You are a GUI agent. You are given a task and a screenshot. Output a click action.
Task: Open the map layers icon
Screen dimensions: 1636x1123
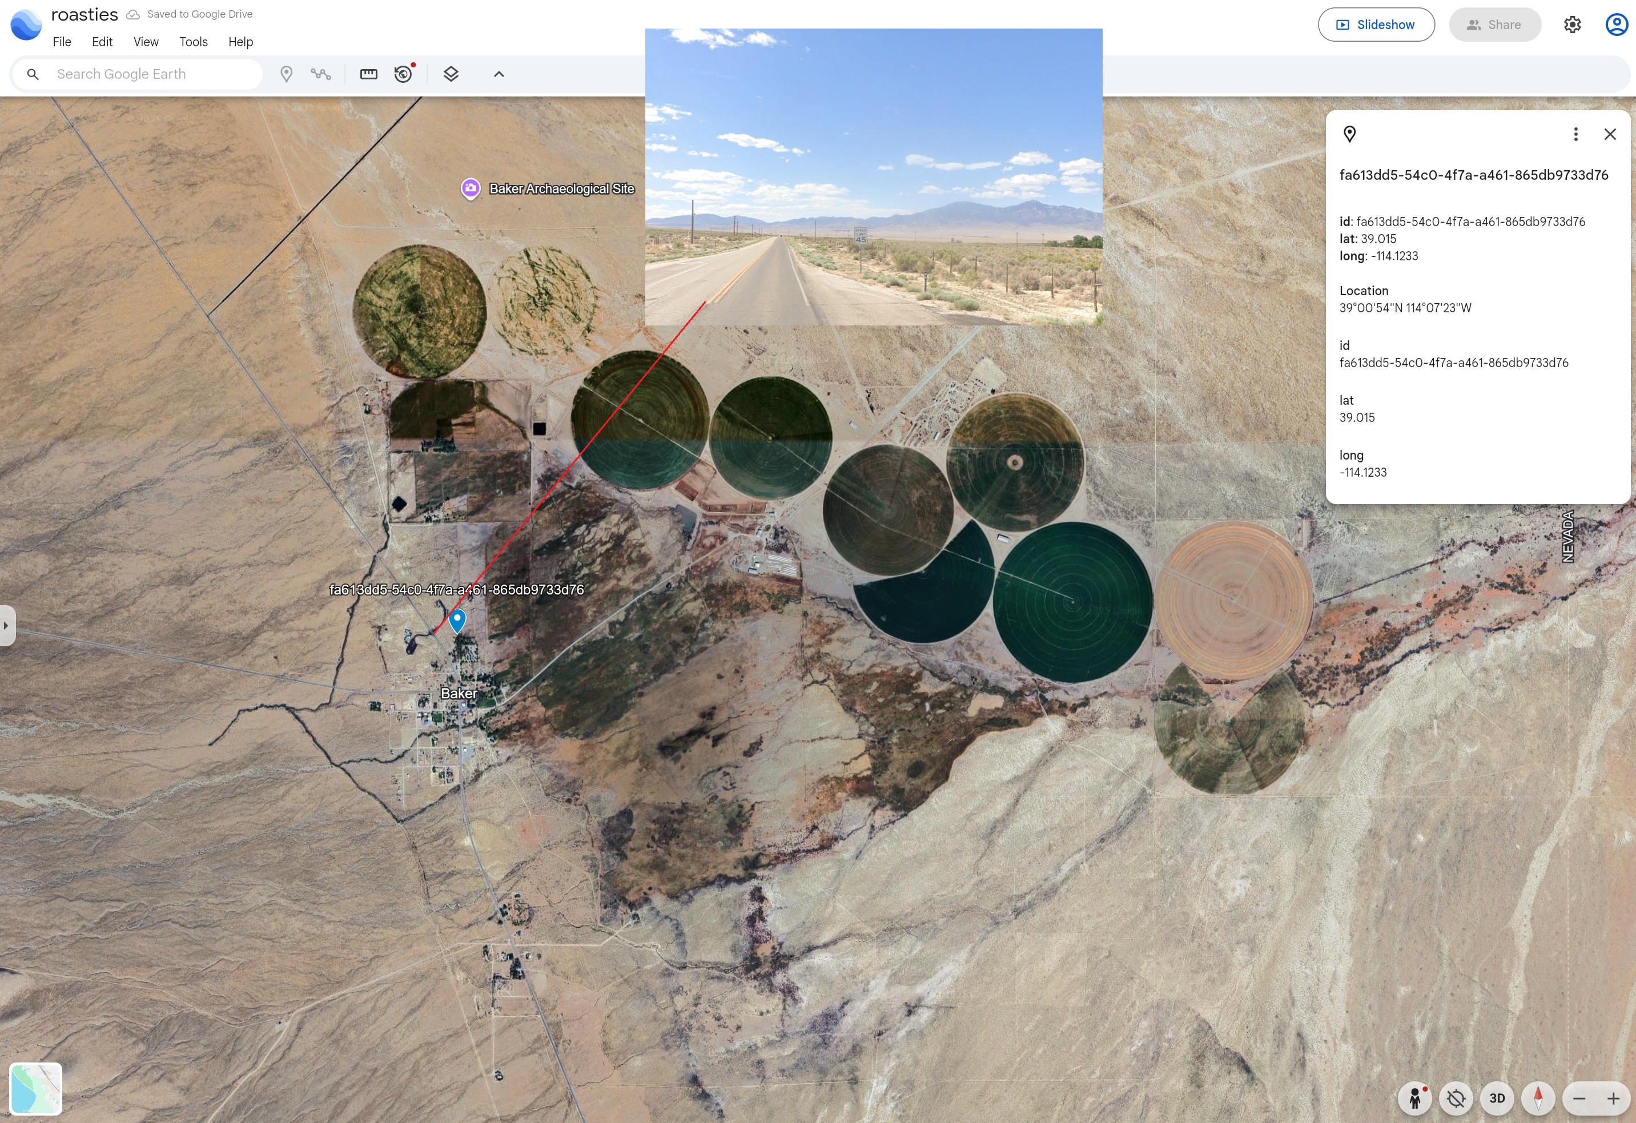[451, 74]
